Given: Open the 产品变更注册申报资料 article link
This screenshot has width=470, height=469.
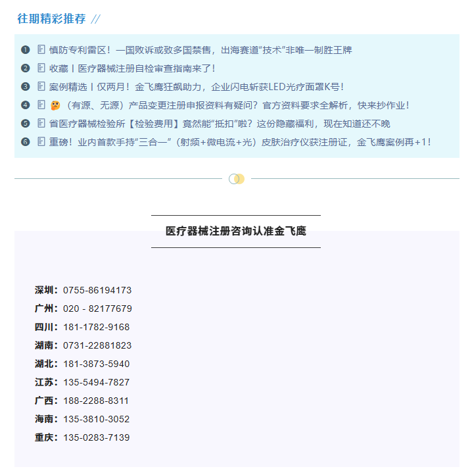Looking at the screenshot, I should pyautogui.click(x=237, y=105).
